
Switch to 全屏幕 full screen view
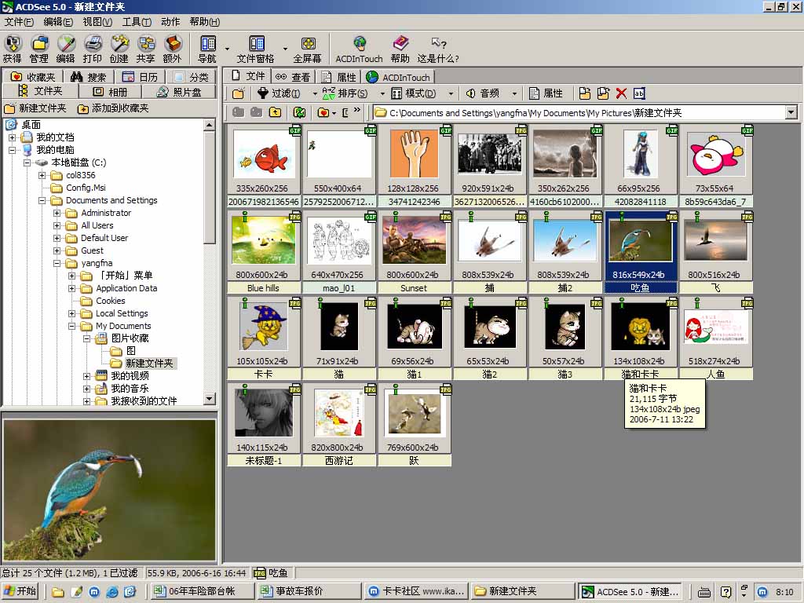tap(307, 48)
